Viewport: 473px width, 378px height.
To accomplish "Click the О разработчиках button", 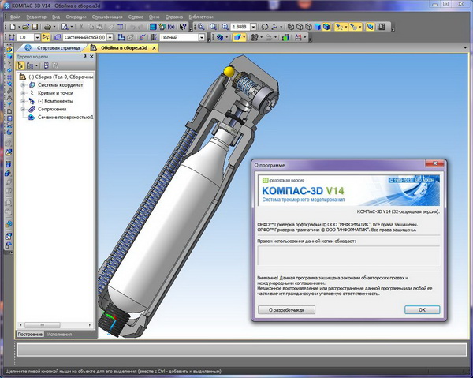I will (291, 310).
